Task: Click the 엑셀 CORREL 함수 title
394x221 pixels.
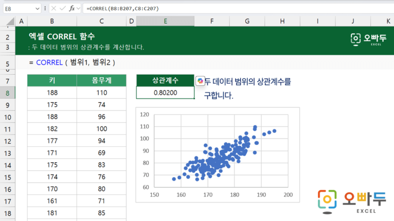Action: coord(62,37)
